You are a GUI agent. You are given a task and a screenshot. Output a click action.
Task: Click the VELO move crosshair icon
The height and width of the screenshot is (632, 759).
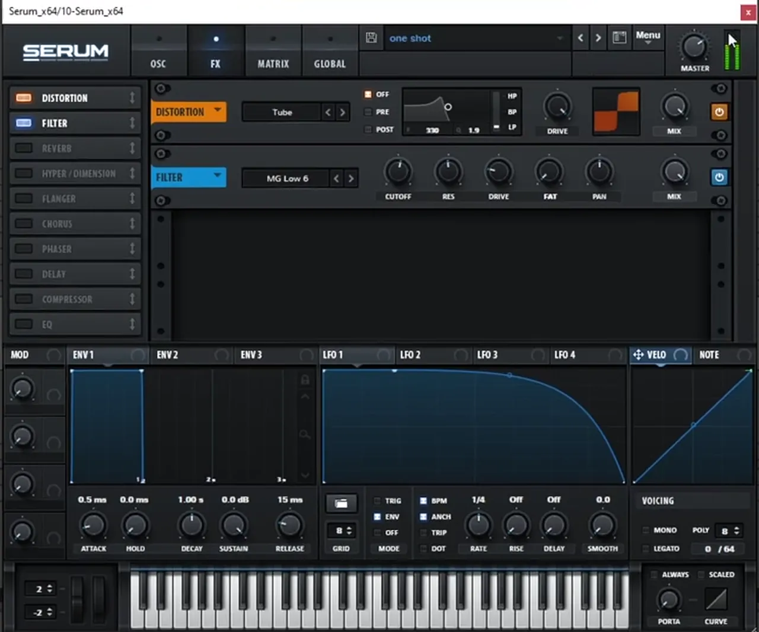click(638, 355)
